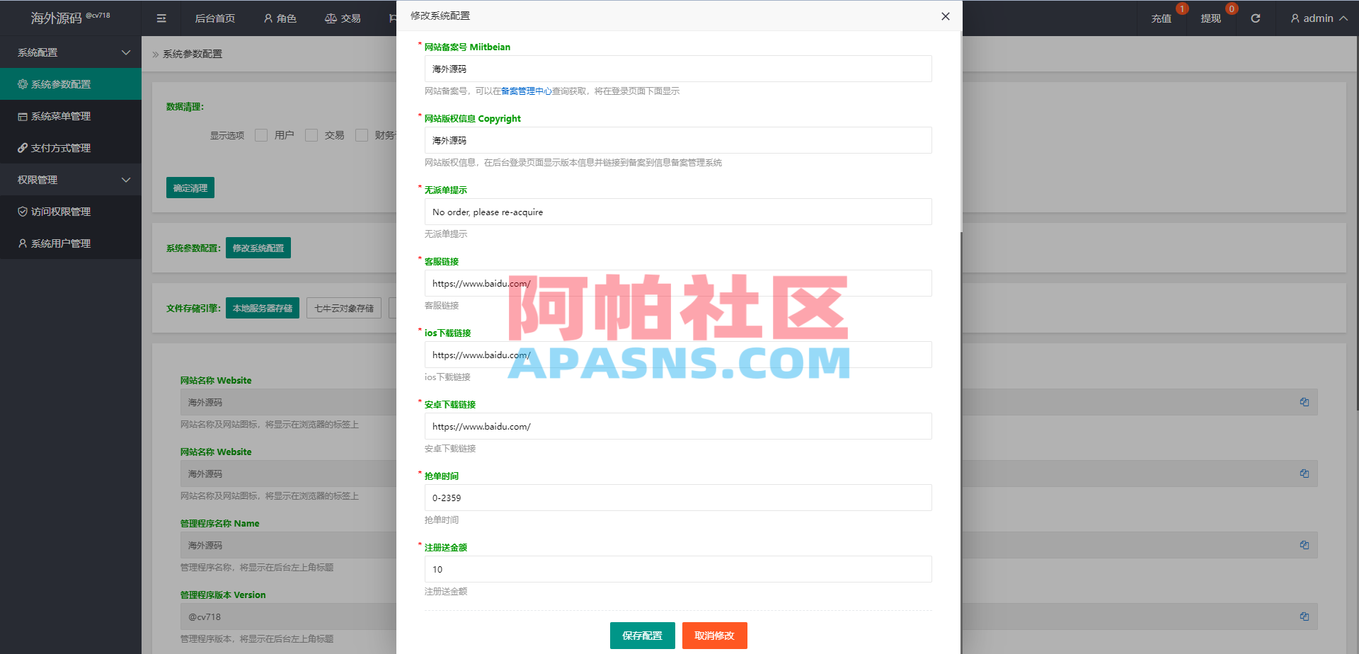1359x654 pixels.
Task: Select the 系统参数配置 gear icon in sidebar
Action: coord(23,84)
